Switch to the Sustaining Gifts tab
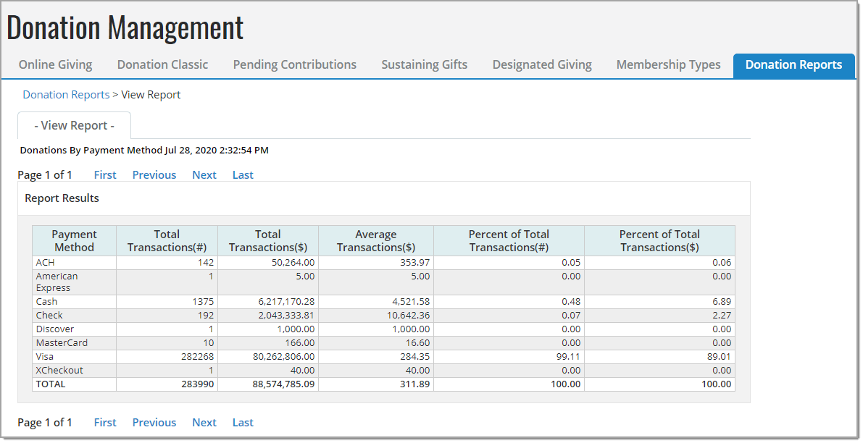Screen dimensions: 863x443 tap(424, 64)
